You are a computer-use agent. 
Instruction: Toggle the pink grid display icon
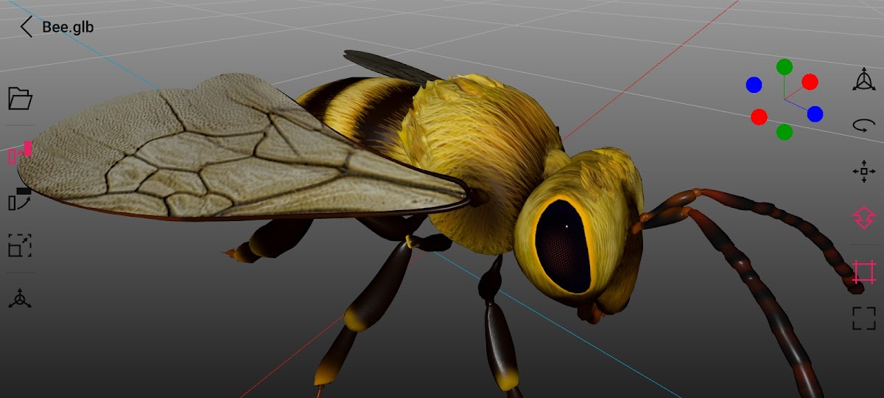pos(864,271)
